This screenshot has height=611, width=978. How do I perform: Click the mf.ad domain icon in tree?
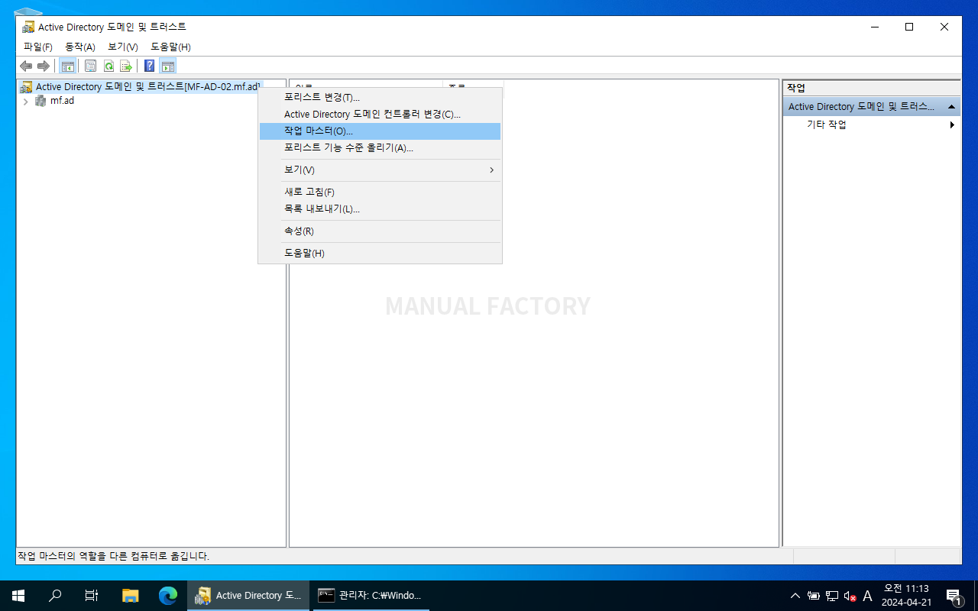40,101
